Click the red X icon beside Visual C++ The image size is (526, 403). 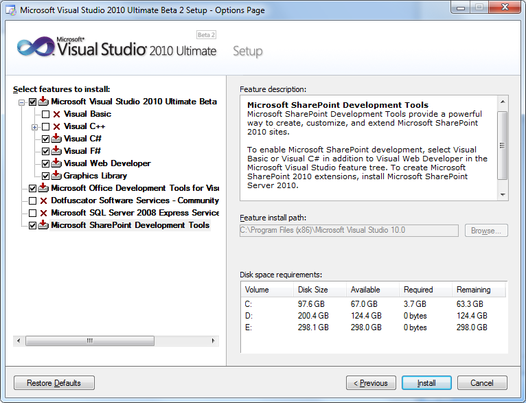tap(57, 127)
